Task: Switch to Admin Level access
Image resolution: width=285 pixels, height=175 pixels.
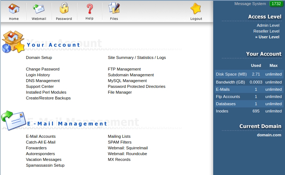Action: coord(268,25)
